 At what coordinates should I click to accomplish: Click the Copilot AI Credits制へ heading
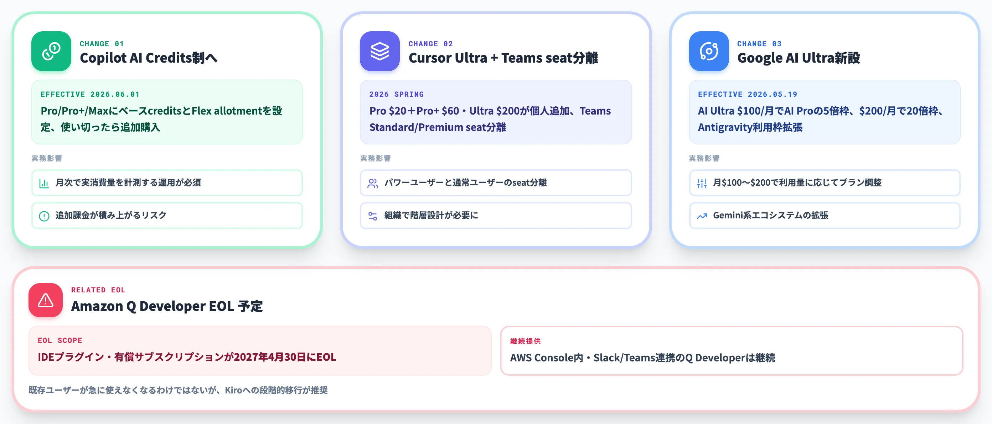point(149,58)
